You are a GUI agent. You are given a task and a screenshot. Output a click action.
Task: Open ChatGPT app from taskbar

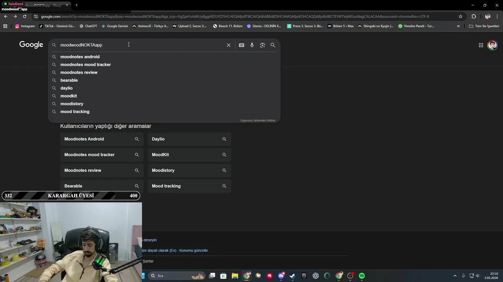316,276
